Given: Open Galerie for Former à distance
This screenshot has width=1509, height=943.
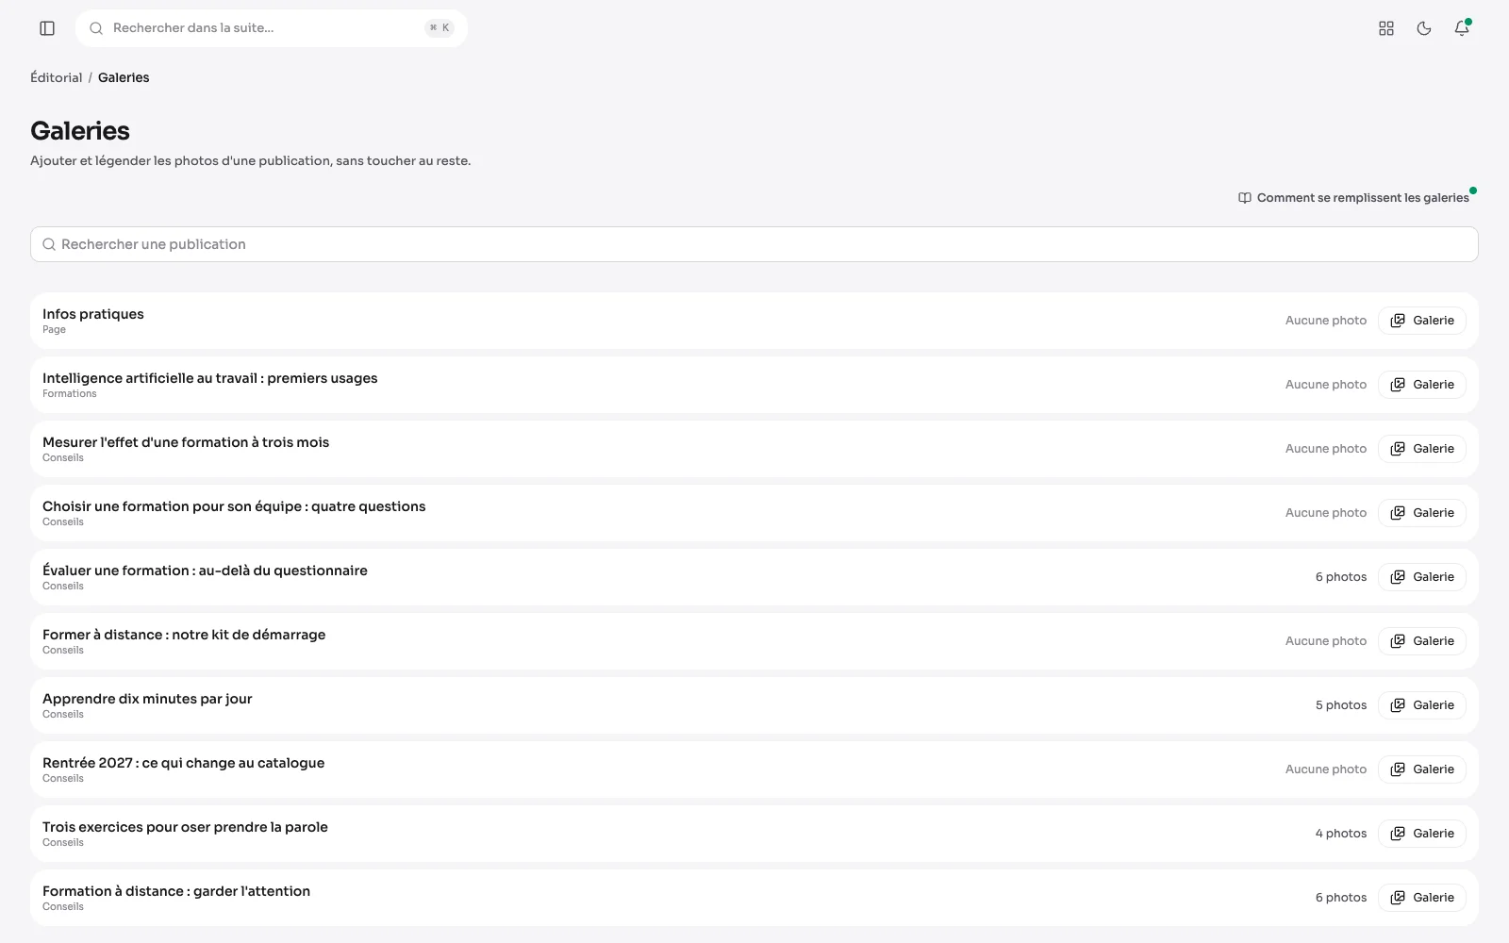Looking at the screenshot, I should [1422, 641].
